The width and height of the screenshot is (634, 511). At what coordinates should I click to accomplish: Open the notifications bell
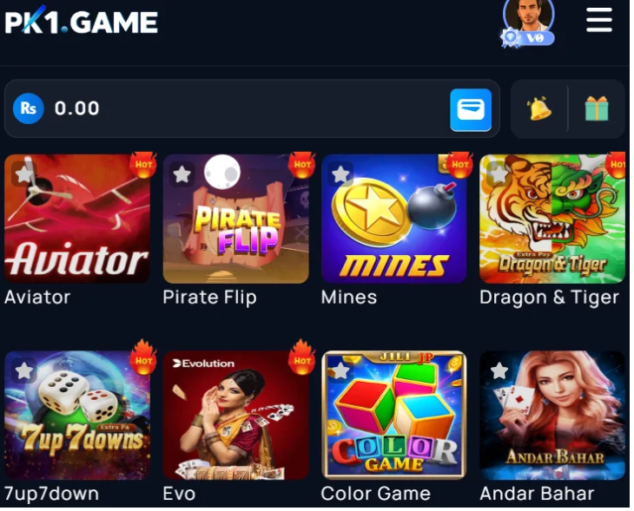tap(538, 108)
